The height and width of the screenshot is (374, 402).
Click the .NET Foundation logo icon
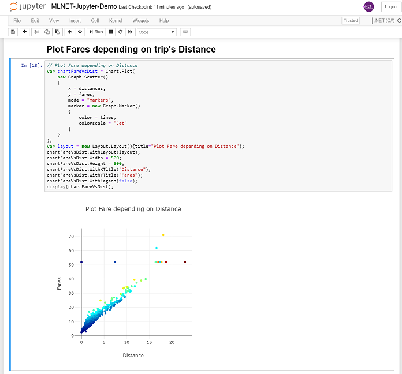368,7
